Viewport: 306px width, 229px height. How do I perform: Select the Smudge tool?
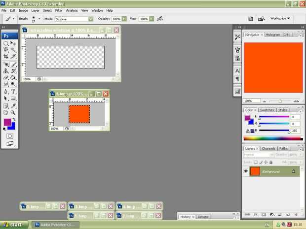(6, 84)
